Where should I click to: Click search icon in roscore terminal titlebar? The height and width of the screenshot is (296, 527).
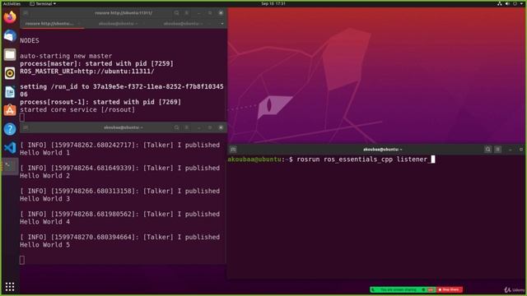point(176,13)
